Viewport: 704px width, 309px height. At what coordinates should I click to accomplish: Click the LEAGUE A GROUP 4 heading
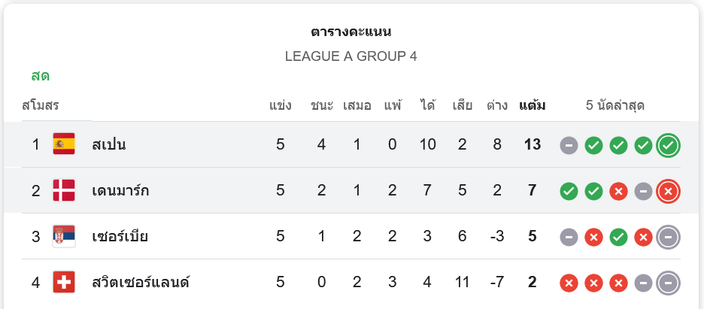coord(351,56)
